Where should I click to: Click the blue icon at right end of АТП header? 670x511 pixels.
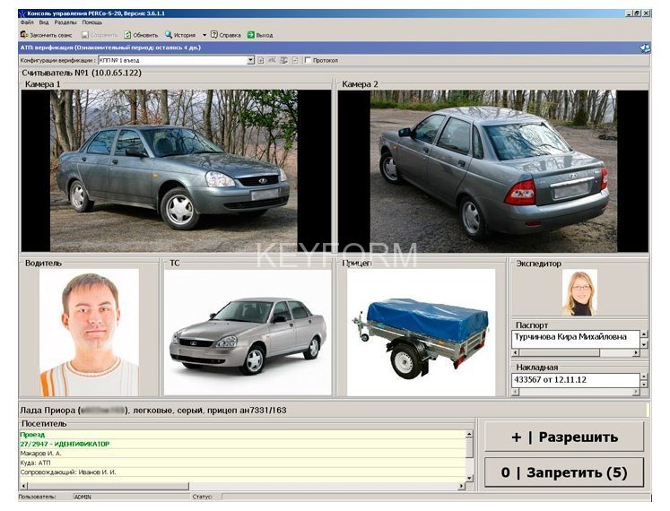[645, 48]
